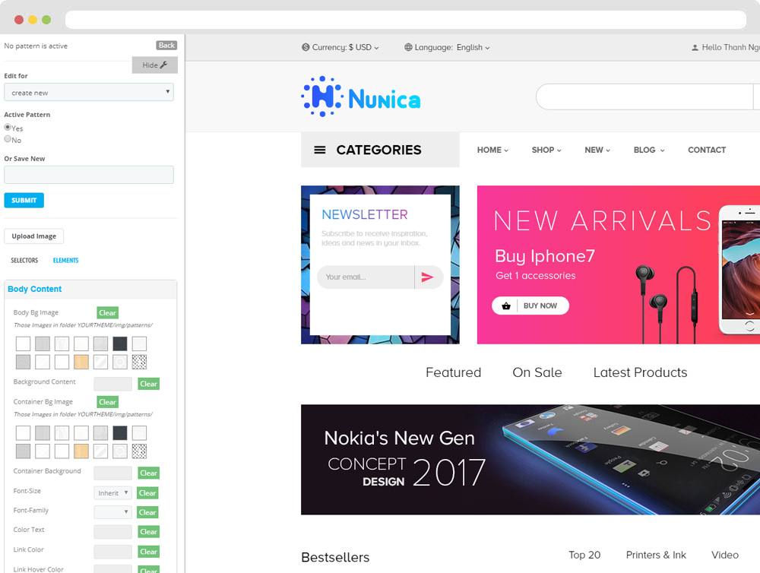
Task: Open the Language English dropdown
Action: click(x=447, y=48)
